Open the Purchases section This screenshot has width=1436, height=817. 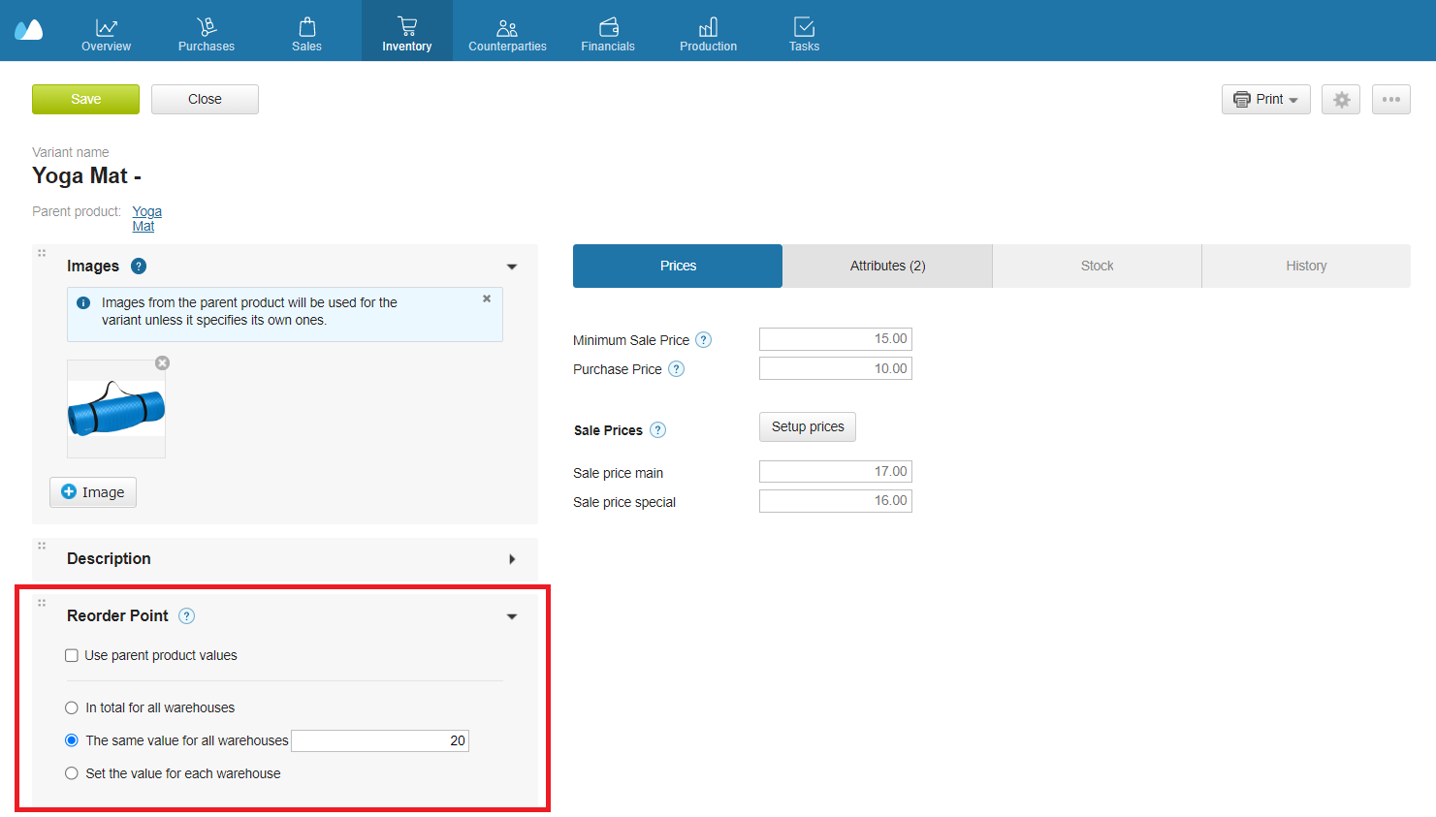pyautogui.click(x=207, y=35)
